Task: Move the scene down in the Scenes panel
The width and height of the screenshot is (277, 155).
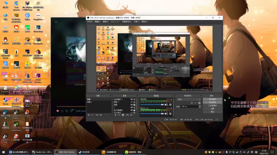Action: click(101, 115)
